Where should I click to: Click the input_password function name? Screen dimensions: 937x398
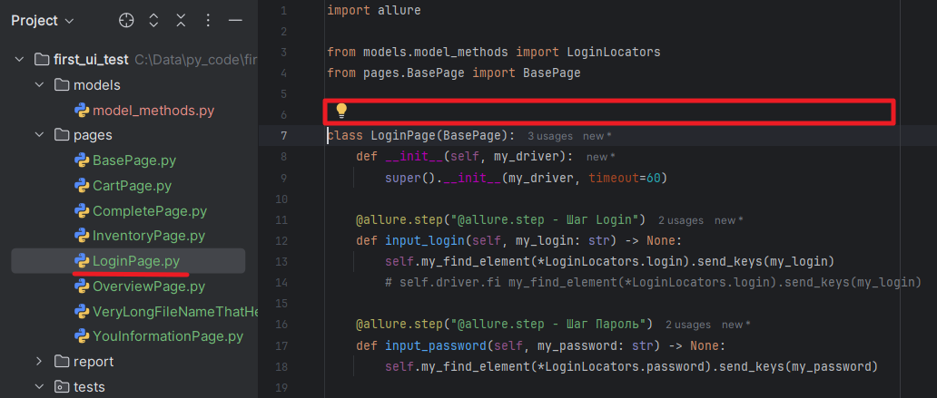coord(435,345)
